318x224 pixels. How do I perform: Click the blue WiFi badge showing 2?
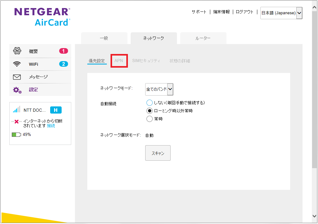pos(63,64)
